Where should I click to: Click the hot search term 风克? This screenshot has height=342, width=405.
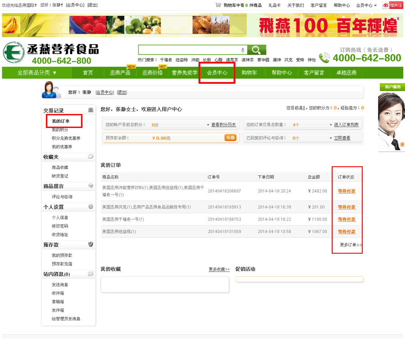288,60
